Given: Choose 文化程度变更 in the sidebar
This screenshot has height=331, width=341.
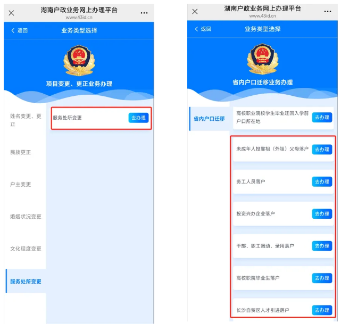Looking at the screenshot, I should [26, 249].
